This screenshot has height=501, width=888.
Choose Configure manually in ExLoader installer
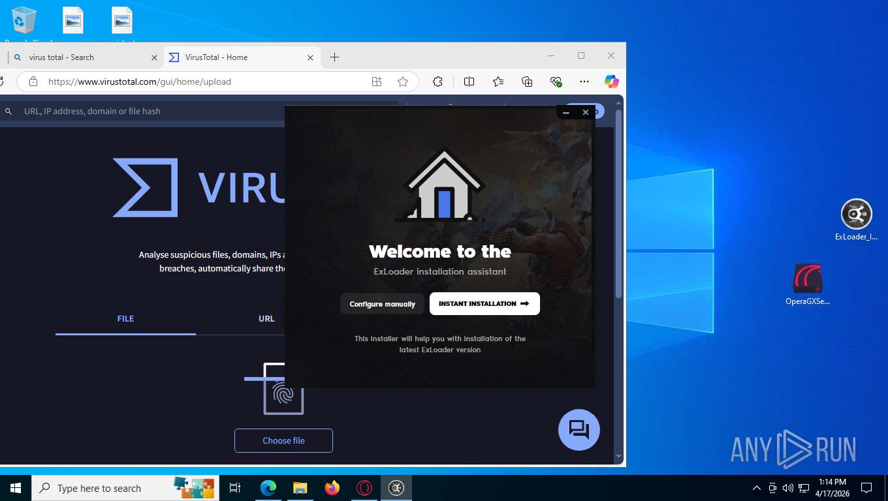[x=382, y=304]
